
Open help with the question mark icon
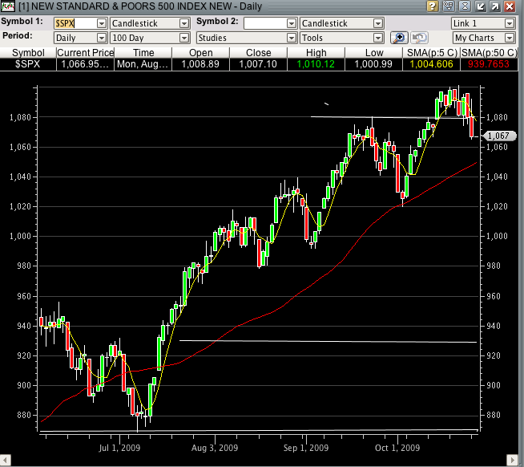tap(433, 6)
